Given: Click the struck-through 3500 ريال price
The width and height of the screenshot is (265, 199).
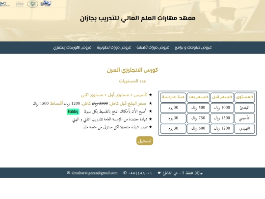Looking at the screenshot, I should pyautogui.click(x=100, y=103).
